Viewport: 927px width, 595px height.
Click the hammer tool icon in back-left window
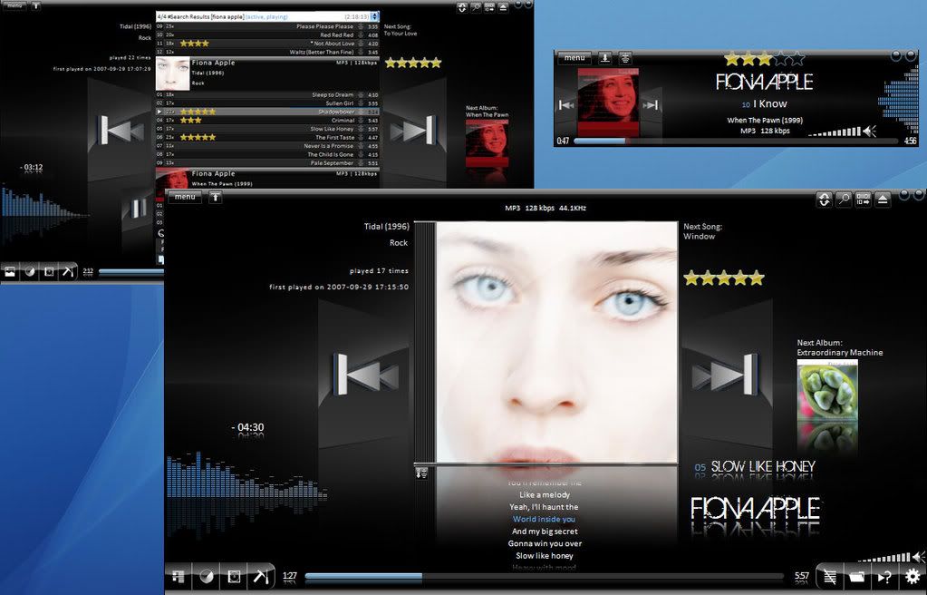pos(68,272)
